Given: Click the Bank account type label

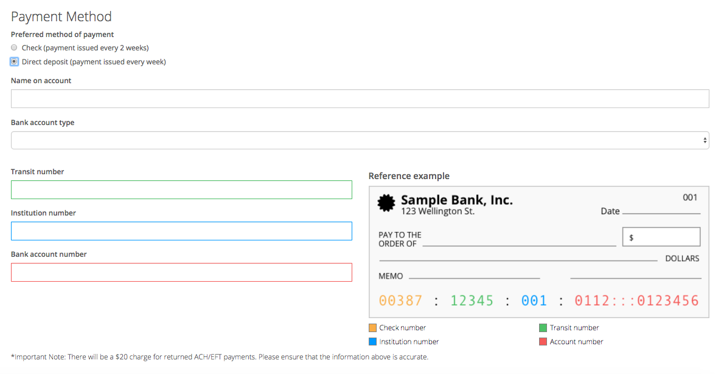Looking at the screenshot, I should pos(43,123).
